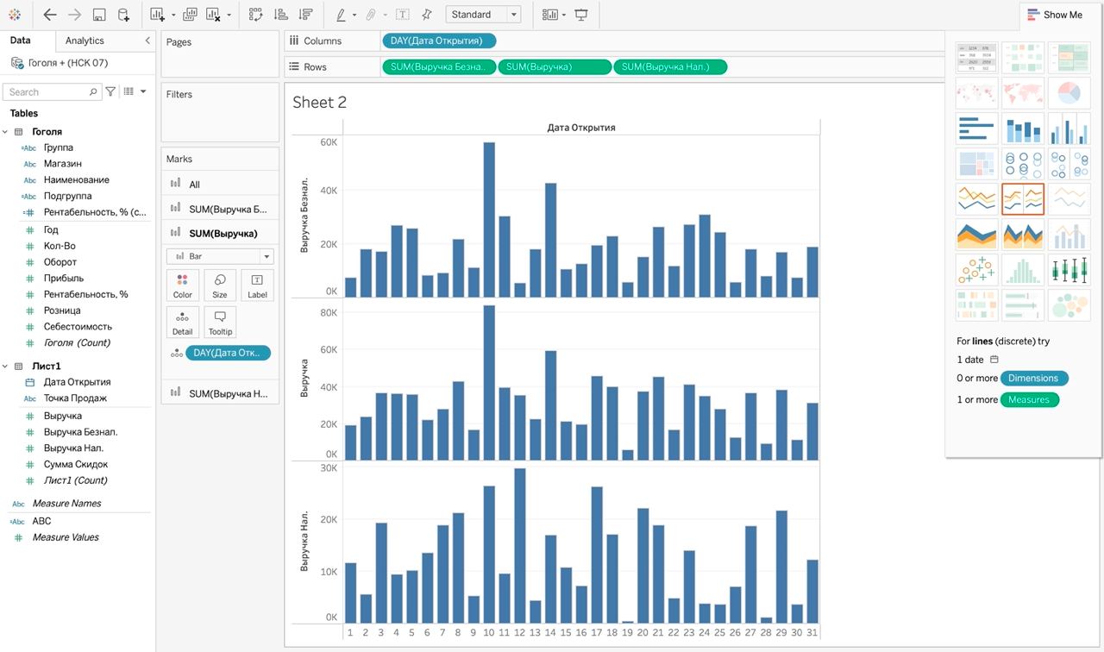Viewport: 1104px width, 652px height.
Task: Duplicate the sheet icon
Action: (190, 15)
